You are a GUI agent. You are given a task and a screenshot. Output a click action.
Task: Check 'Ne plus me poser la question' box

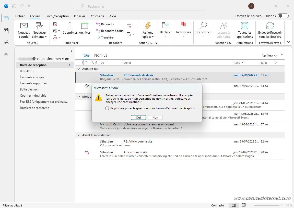click(107, 108)
